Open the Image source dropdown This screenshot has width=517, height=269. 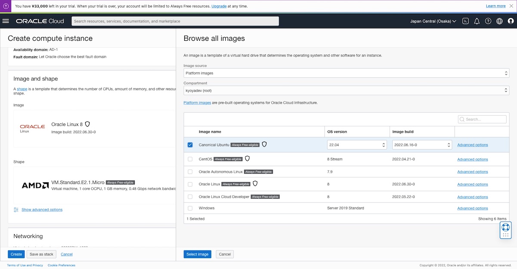[x=346, y=73]
